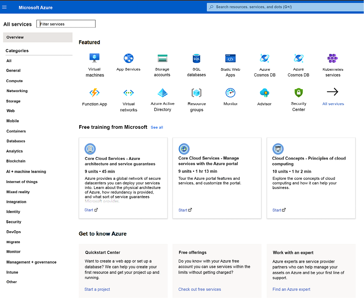364x302 pixels.
Task: Choose the Web category
Action: pos(10,111)
